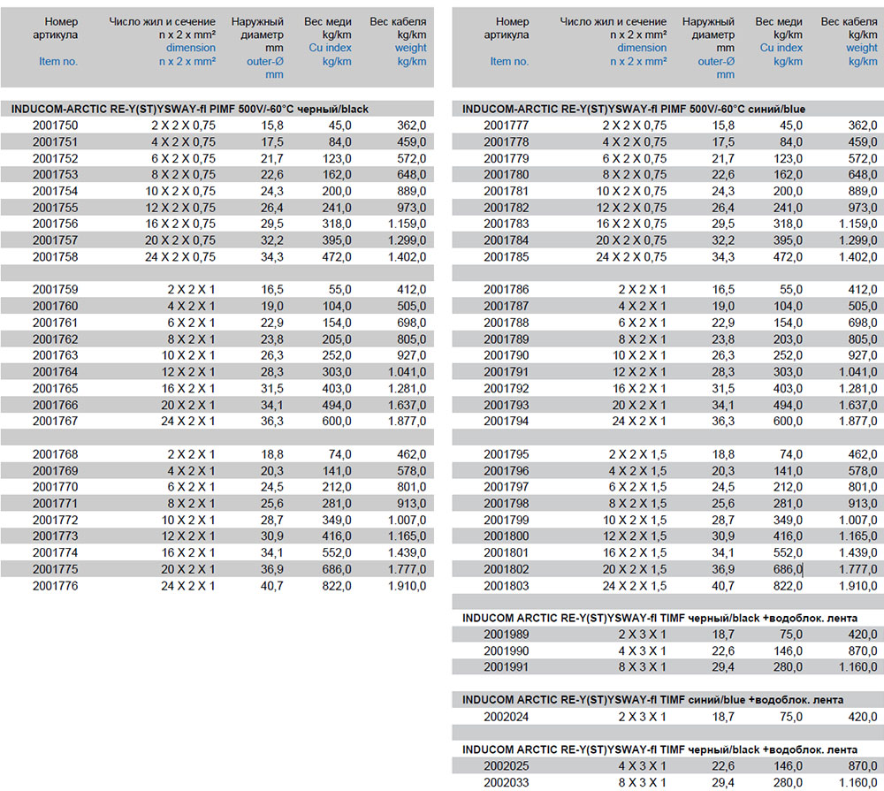Viewport: 884px width, 791px height.
Task: Click dimension 16 X 2 X 0,75 for 2001783
Action: (631, 224)
